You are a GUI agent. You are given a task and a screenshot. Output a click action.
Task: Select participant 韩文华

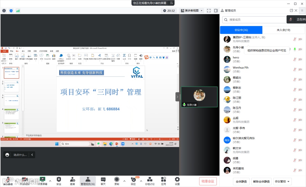(x=262, y=150)
